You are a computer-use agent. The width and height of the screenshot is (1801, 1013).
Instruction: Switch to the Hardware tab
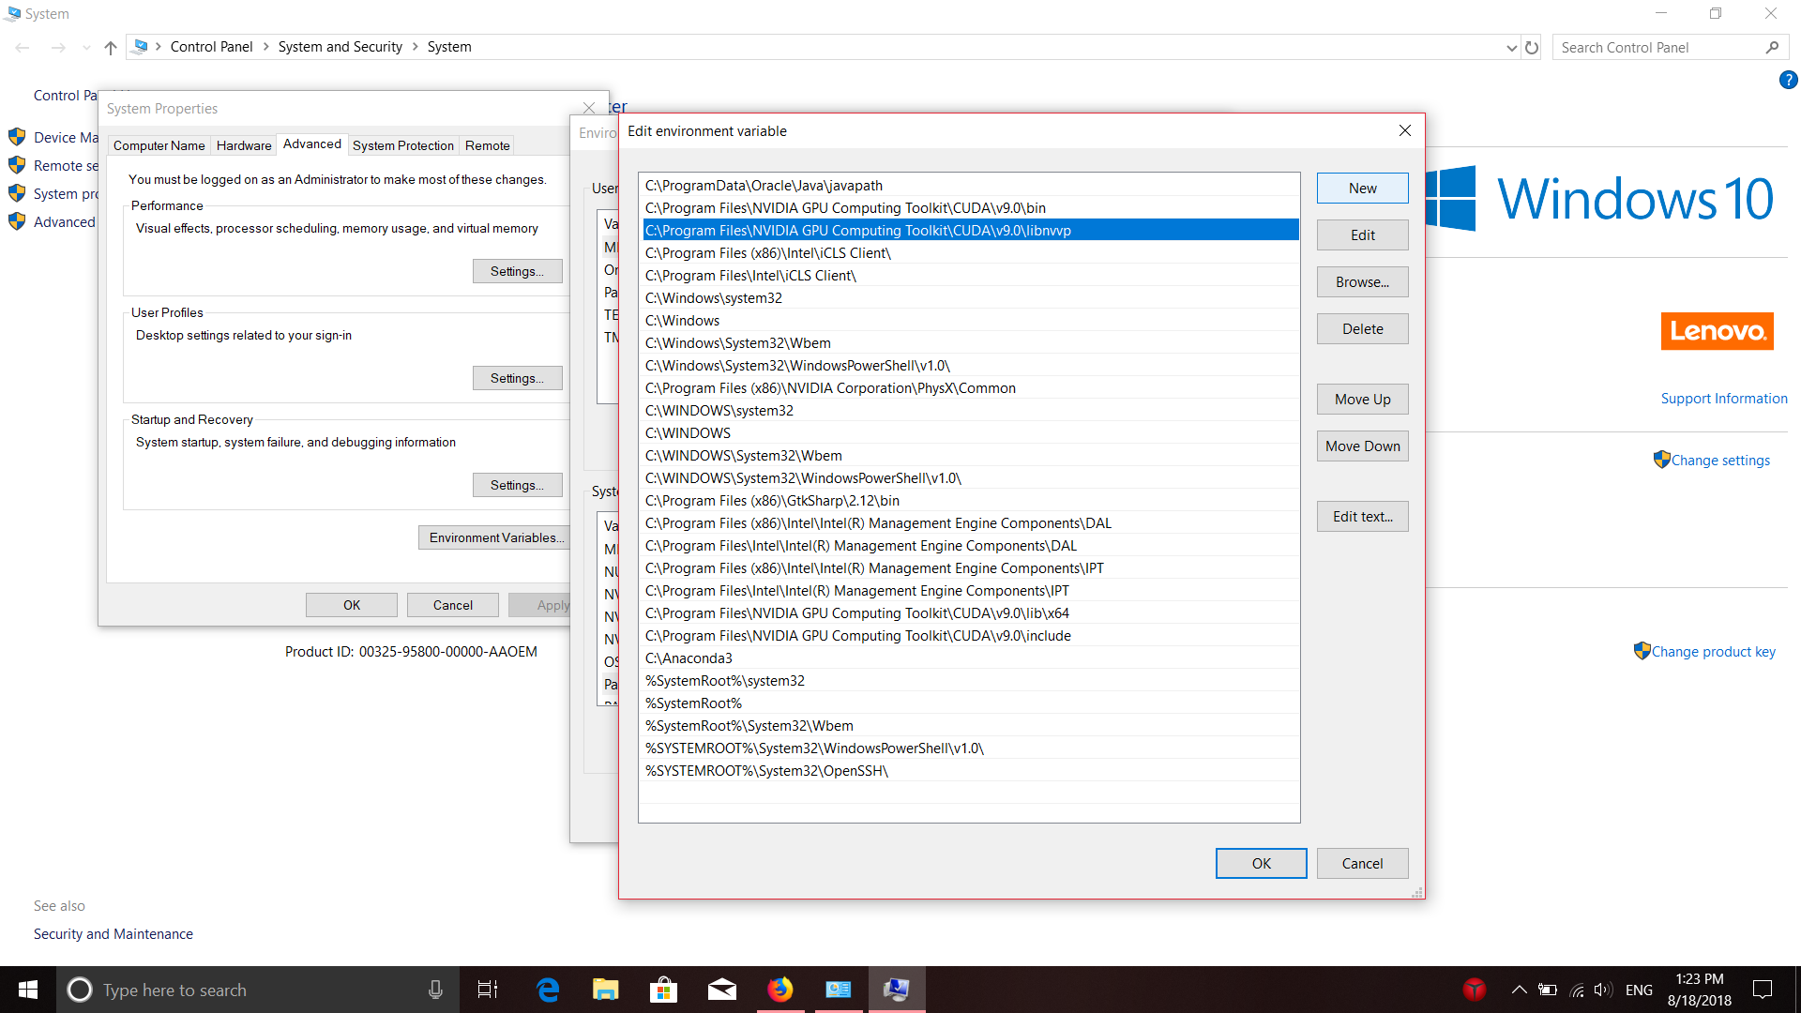tap(243, 145)
